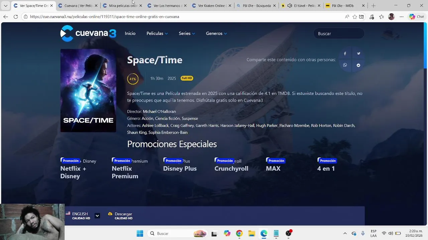Open MAX promotion
Viewport: 428px width, 240px height.
275,165
